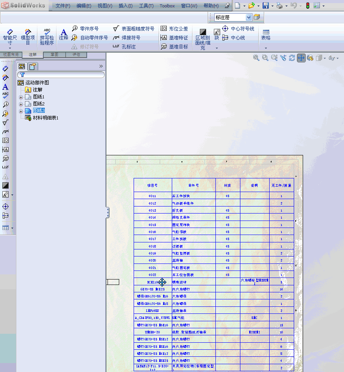Expand the 图纸3 tree node

tap(21, 111)
